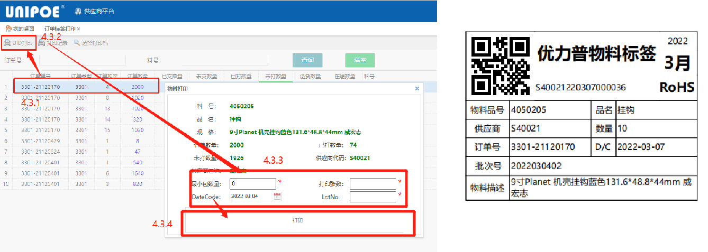Open the DateCode calendar picker icon
The width and height of the screenshot is (708, 252).
click(277, 197)
